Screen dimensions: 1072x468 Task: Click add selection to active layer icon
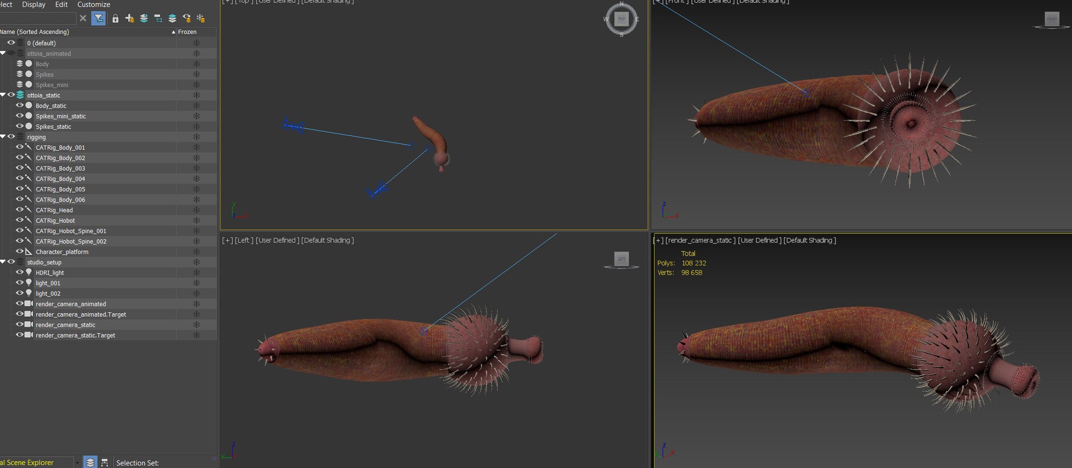(x=143, y=18)
